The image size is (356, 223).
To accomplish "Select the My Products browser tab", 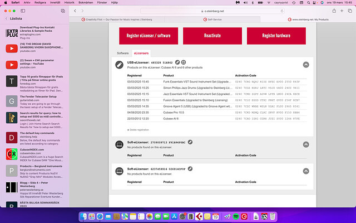I will [x=308, y=20].
